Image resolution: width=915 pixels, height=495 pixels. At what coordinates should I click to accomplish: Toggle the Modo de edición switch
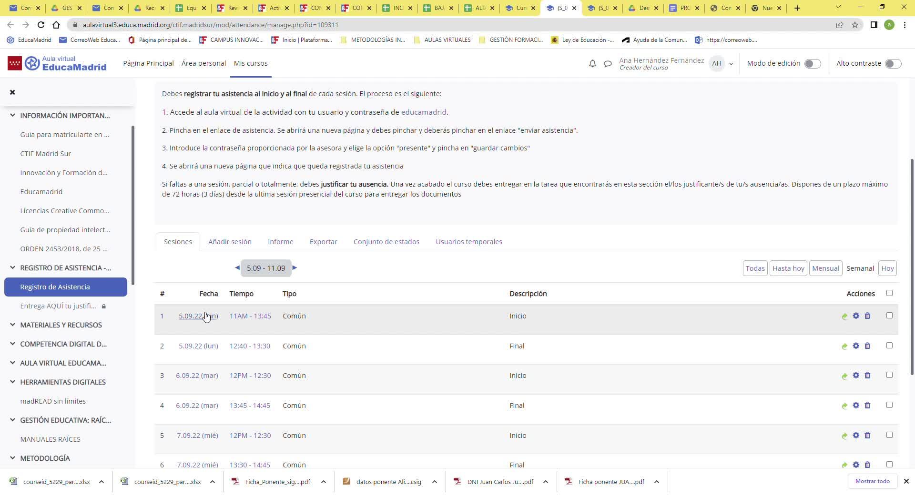click(x=812, y=64)
